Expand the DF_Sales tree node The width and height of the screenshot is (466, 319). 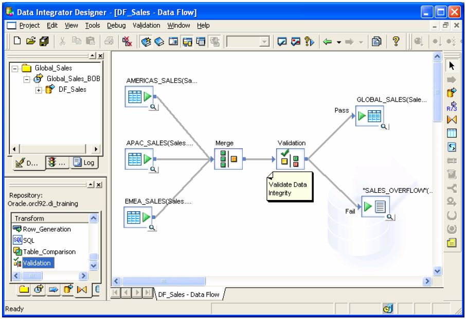[39, 90]
